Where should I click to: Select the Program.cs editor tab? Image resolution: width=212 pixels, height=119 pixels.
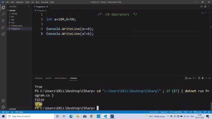tap(40, 7)
